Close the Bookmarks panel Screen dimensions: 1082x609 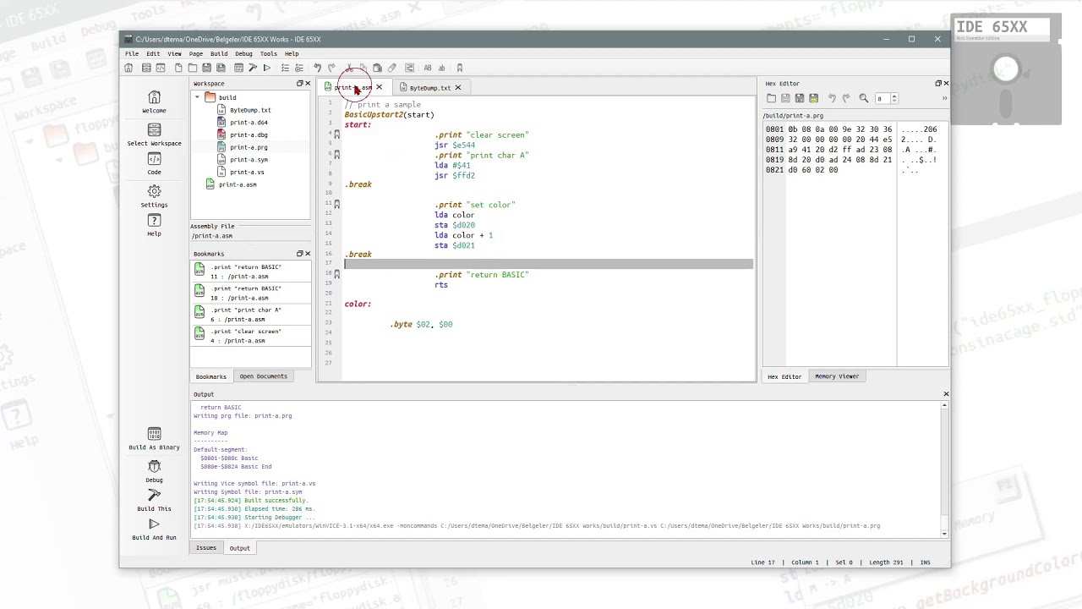tap(308, 254)
